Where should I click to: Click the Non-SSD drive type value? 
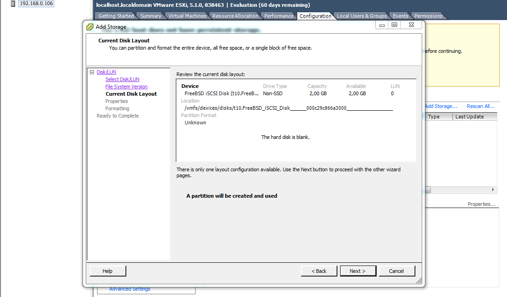pos(273,93)
